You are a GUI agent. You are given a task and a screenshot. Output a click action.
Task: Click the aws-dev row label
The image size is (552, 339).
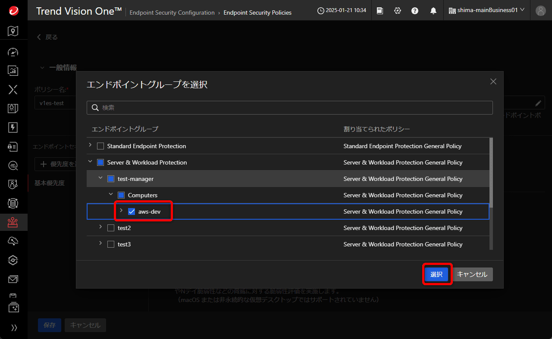tap(149, 211)
